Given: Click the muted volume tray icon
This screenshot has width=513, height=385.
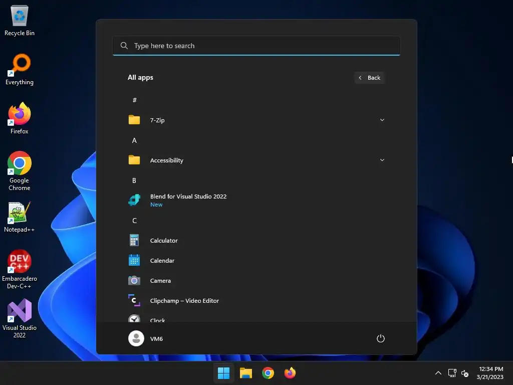Looking at the screenshot, I should click(x=464, y=373).
